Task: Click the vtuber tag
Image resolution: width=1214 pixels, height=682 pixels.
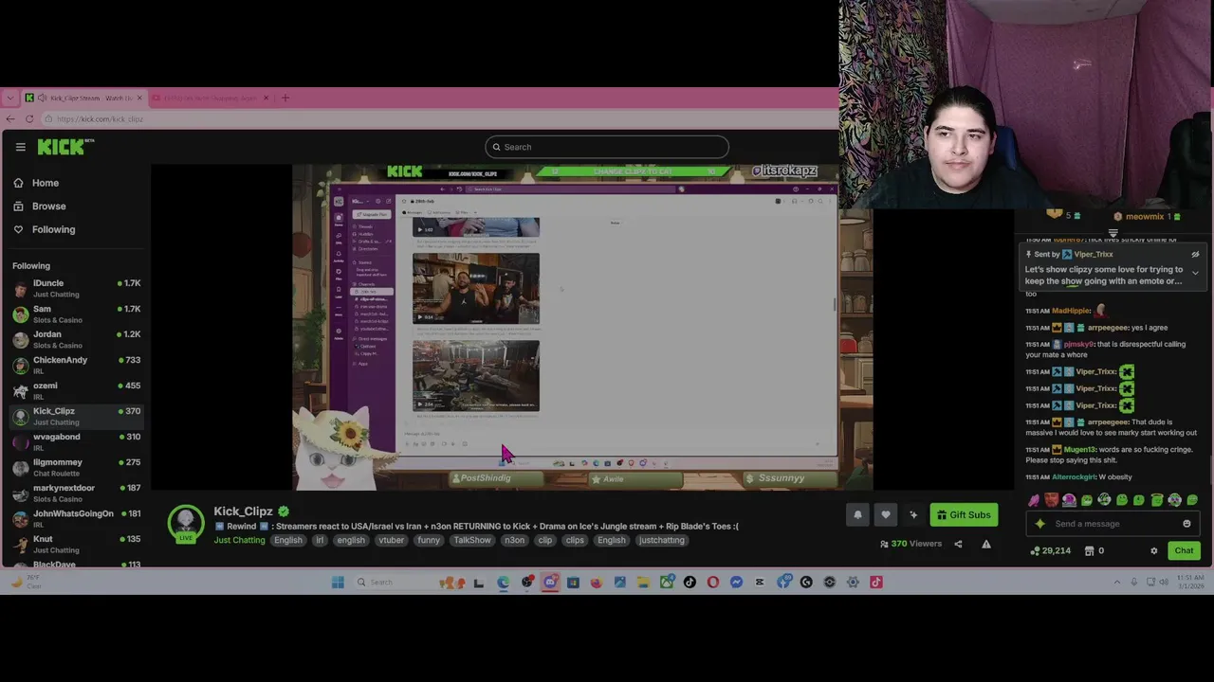Action: [x=391, y=540]
